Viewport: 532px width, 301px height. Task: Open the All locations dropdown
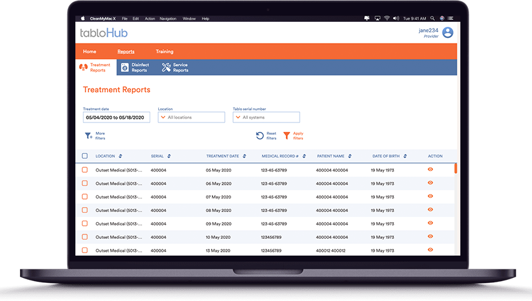point(191,117)
